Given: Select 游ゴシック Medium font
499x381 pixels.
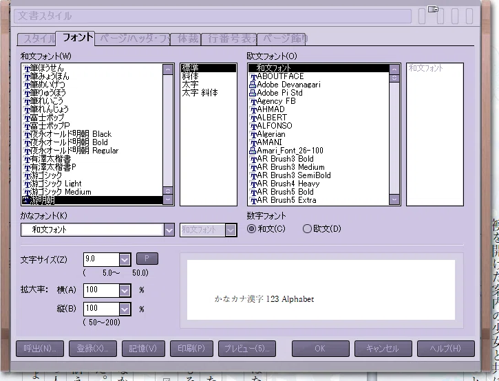Looking at the screenshot, I should coord(92,192).
